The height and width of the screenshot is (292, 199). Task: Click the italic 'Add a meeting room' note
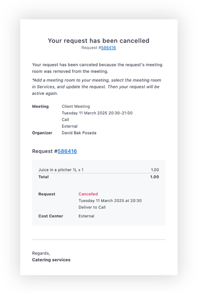click(x=97, y=87)
